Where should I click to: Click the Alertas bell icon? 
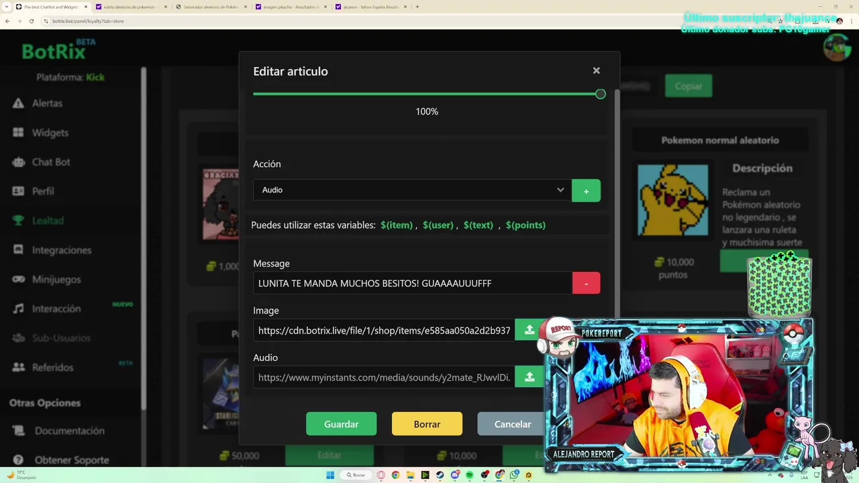point(18,103)
